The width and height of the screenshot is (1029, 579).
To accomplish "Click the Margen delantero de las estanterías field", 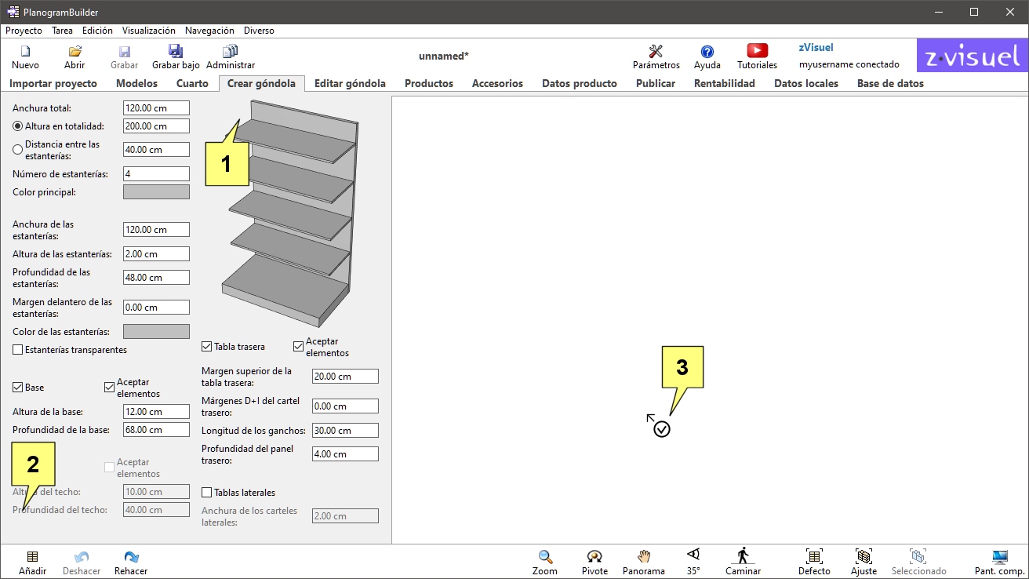I will click(156, 308).
